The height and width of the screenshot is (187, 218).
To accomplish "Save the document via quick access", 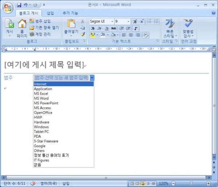I will [x=19, y=5].
